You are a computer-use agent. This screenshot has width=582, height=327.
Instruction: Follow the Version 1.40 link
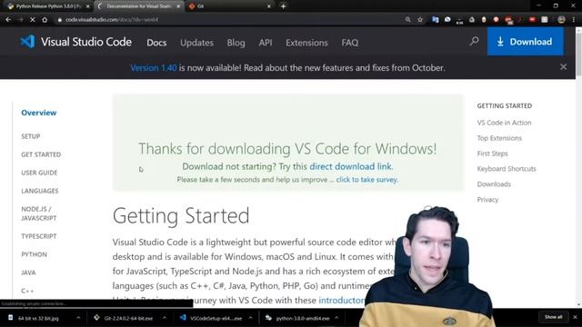(154, 68)
